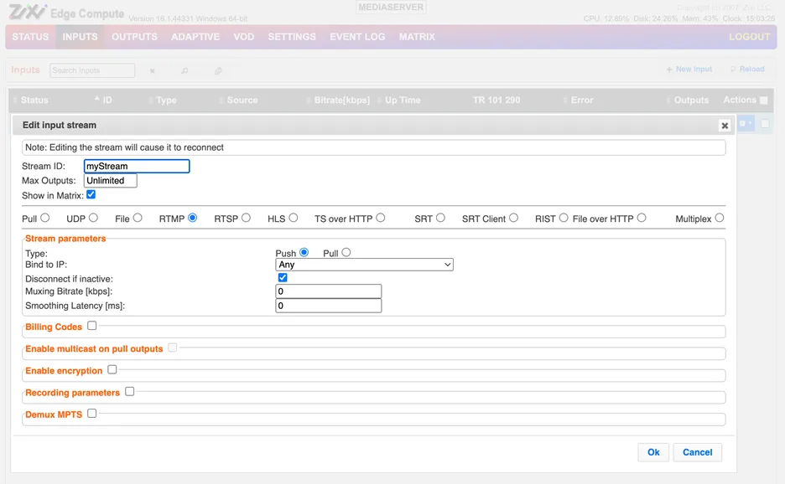Viewport: 785px width, 484px height.
Task: Check the Demux MPTS option
Action: point(91,414)
